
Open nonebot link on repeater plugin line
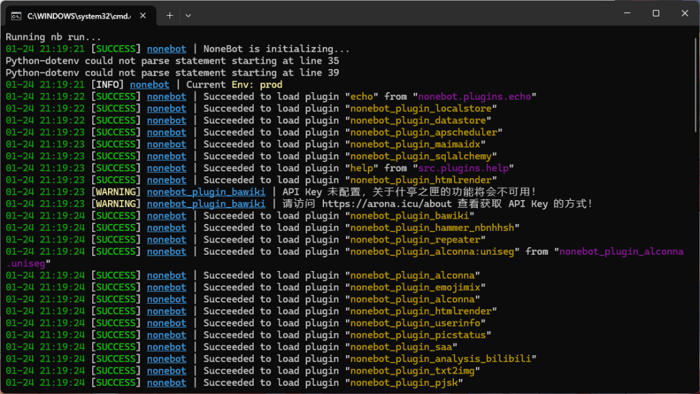167,240
